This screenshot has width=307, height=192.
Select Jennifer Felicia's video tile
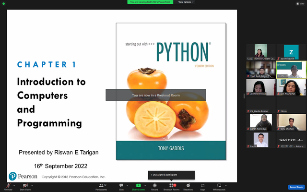(261, 87)
